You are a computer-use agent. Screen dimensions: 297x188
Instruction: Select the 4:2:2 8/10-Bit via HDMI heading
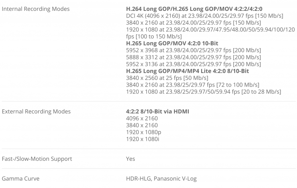pos(157,111)
